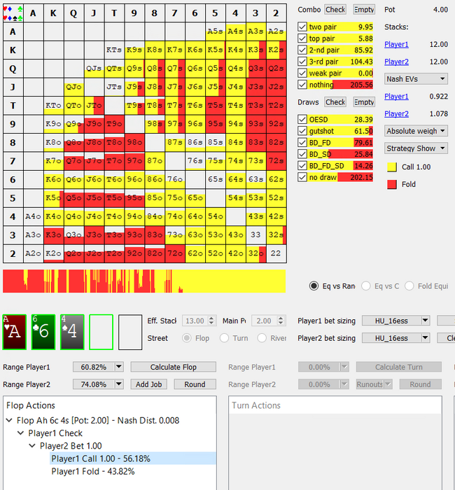
Task: Click the Draws Check button
Action: [x=335, y=102]
